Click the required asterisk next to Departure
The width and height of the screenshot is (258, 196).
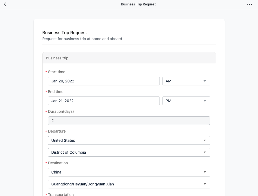coord(46,131)
